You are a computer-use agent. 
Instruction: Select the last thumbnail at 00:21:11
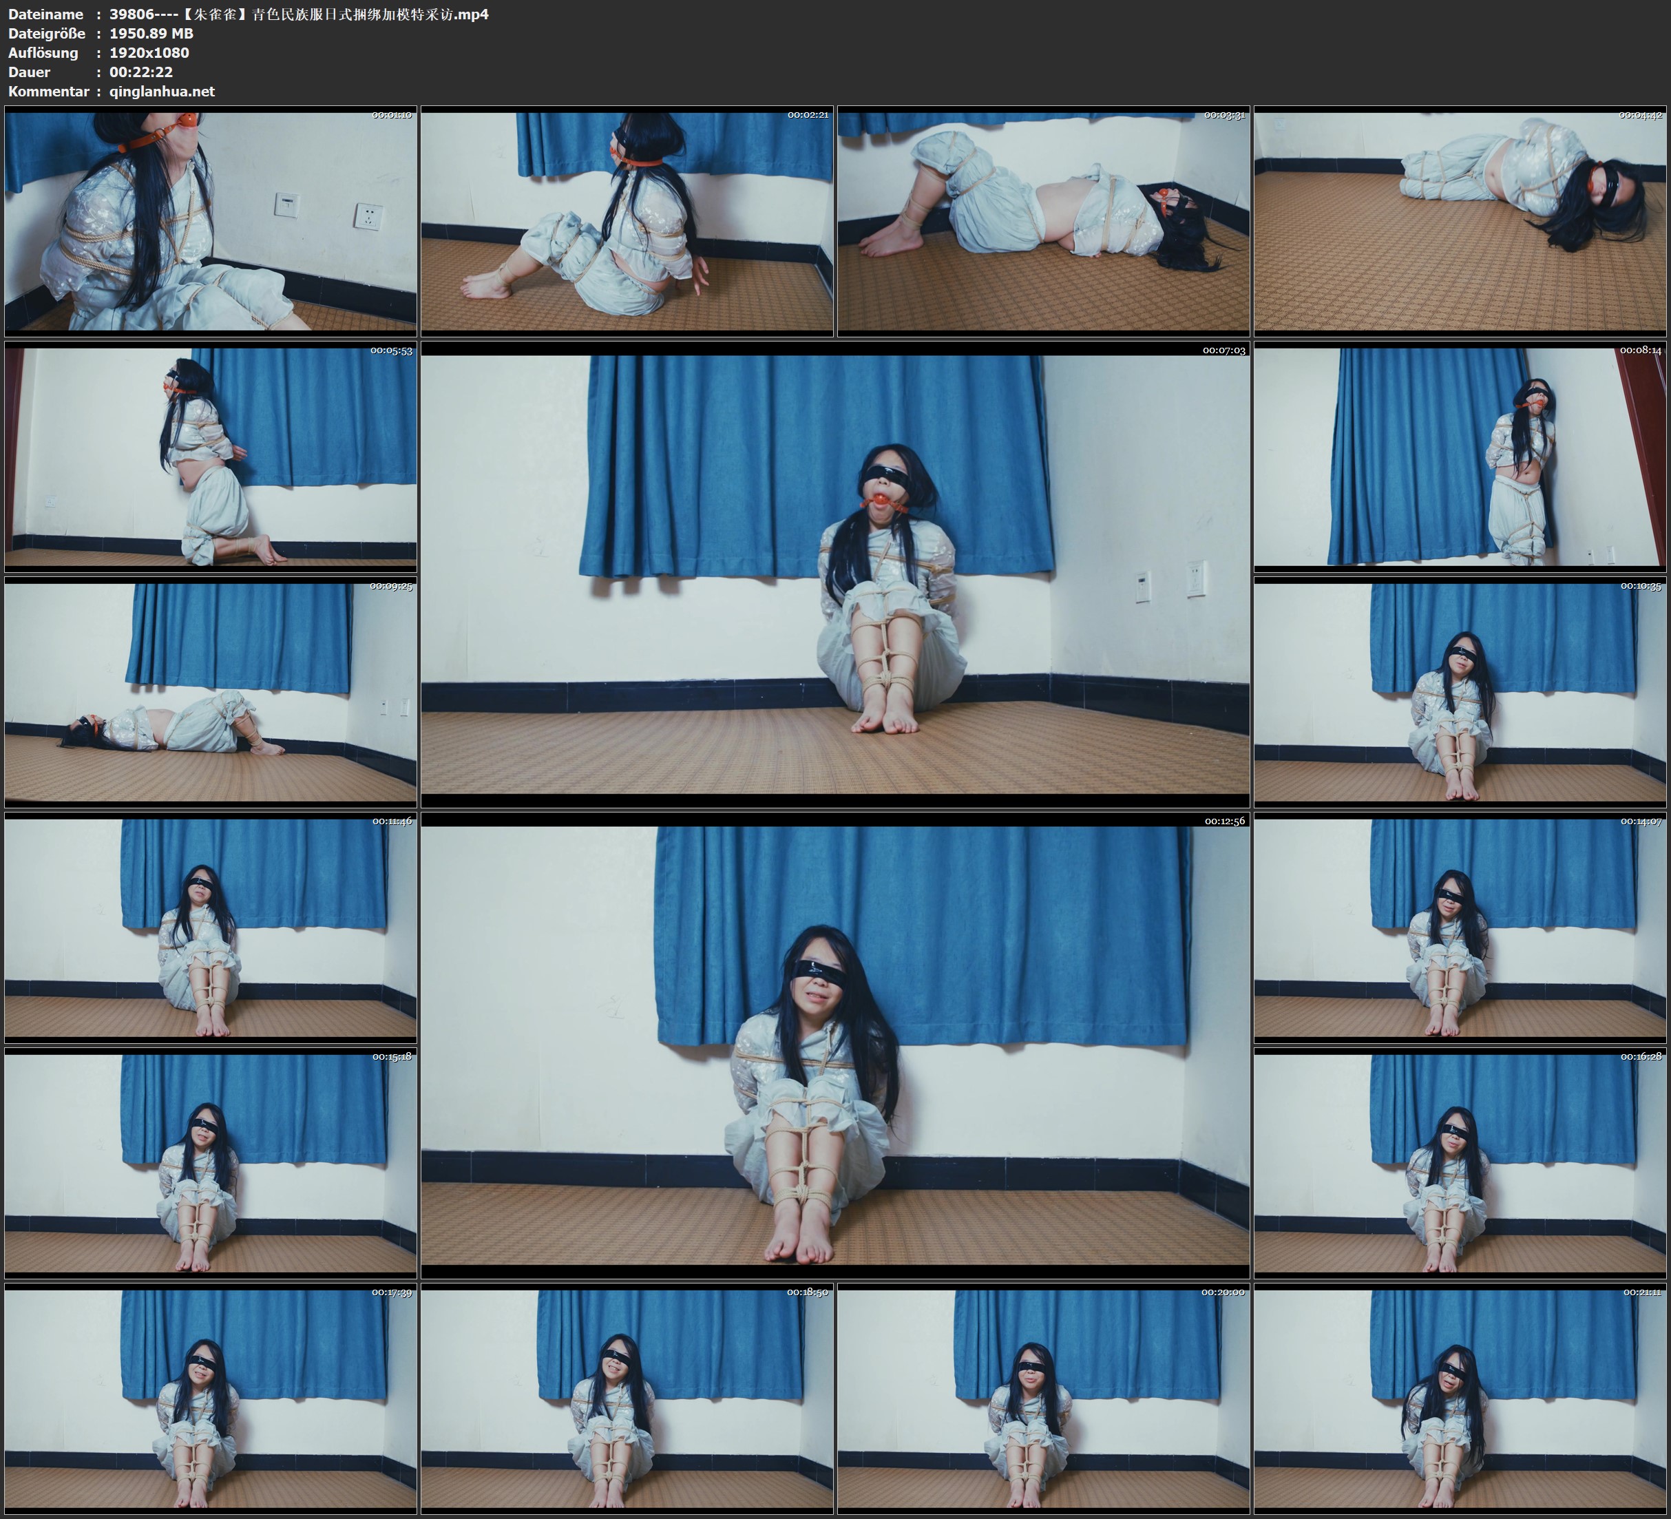coord(1460,1398)
